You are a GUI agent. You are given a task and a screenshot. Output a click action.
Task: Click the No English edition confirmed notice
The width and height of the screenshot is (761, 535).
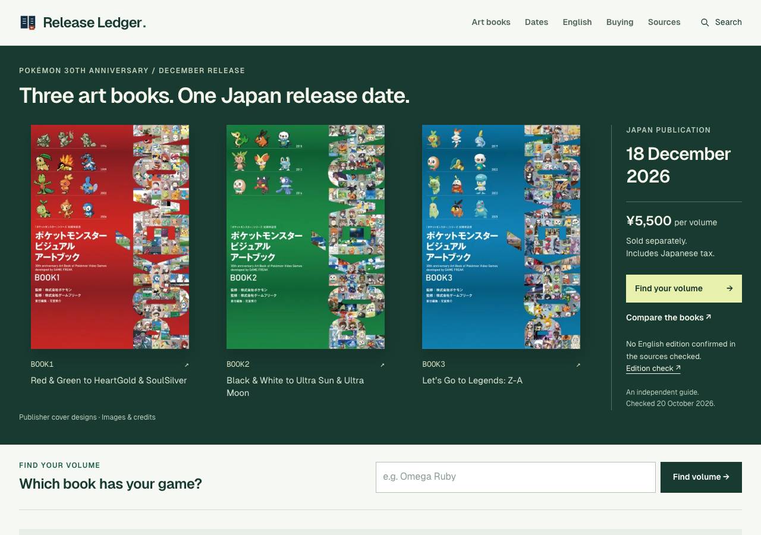[x=681, y=350]
